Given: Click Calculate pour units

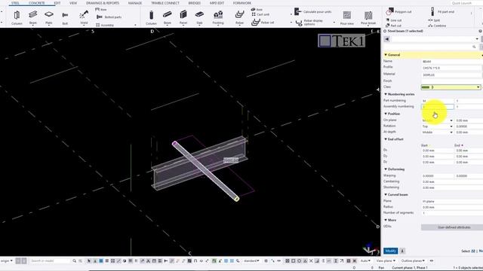Looking at the screenshot, I should [x=313, y=12].
